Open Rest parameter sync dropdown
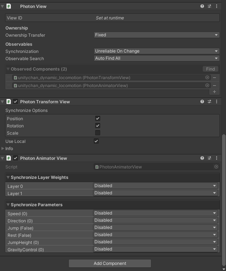 click(155, 235)
